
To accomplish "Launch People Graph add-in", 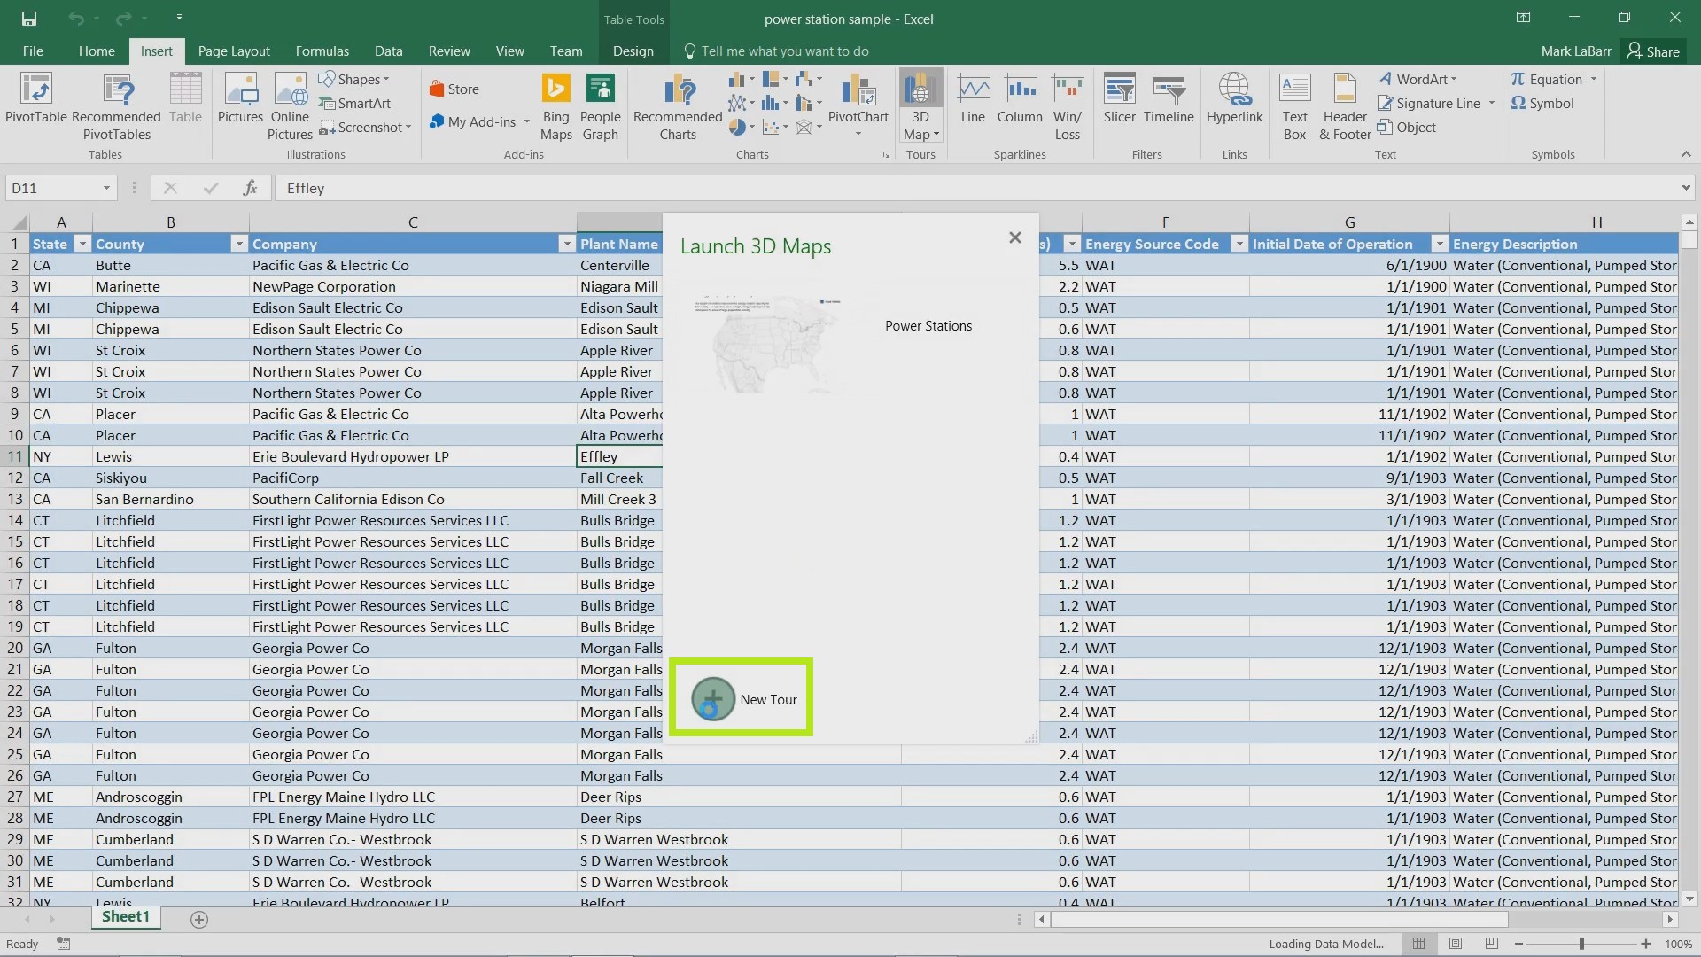I will [600, 106].
